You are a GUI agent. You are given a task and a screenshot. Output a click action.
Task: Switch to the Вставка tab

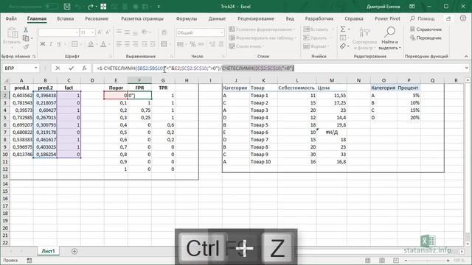(66, 18)
